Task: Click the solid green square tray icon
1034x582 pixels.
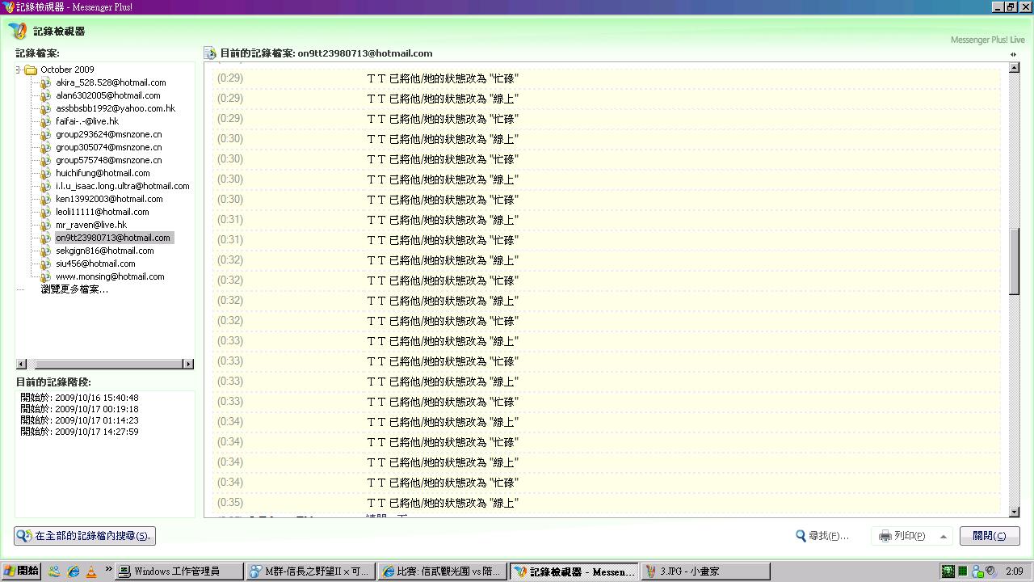Action: click(x=963, y=571)
